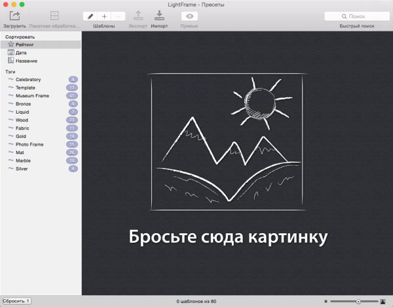The height and width of the screenshot is (307, 393).
Task: Click small thumbnail icon left of slider
Action: click(x=326, y=302)
